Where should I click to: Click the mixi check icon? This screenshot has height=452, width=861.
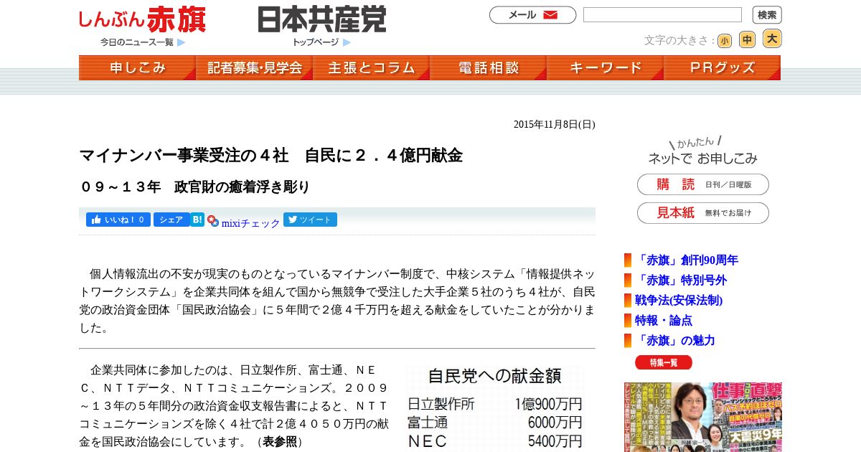coord(213,221)
